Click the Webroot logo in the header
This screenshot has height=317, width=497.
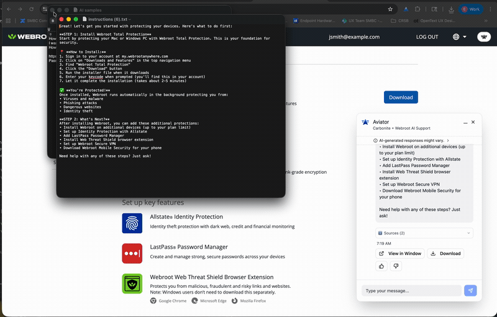click(27, 37)
